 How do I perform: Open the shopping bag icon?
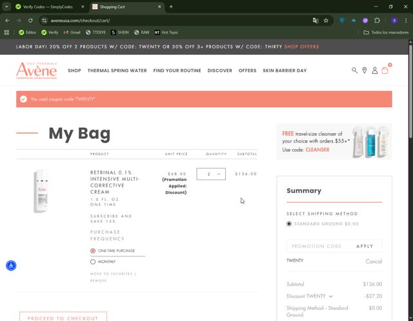[x=385, y=70]
